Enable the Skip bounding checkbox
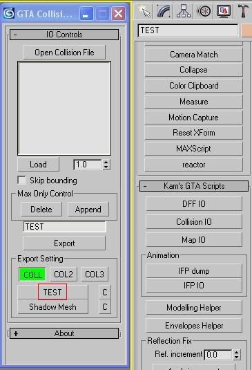Screen dimensions: 252x370 point(22,180)
